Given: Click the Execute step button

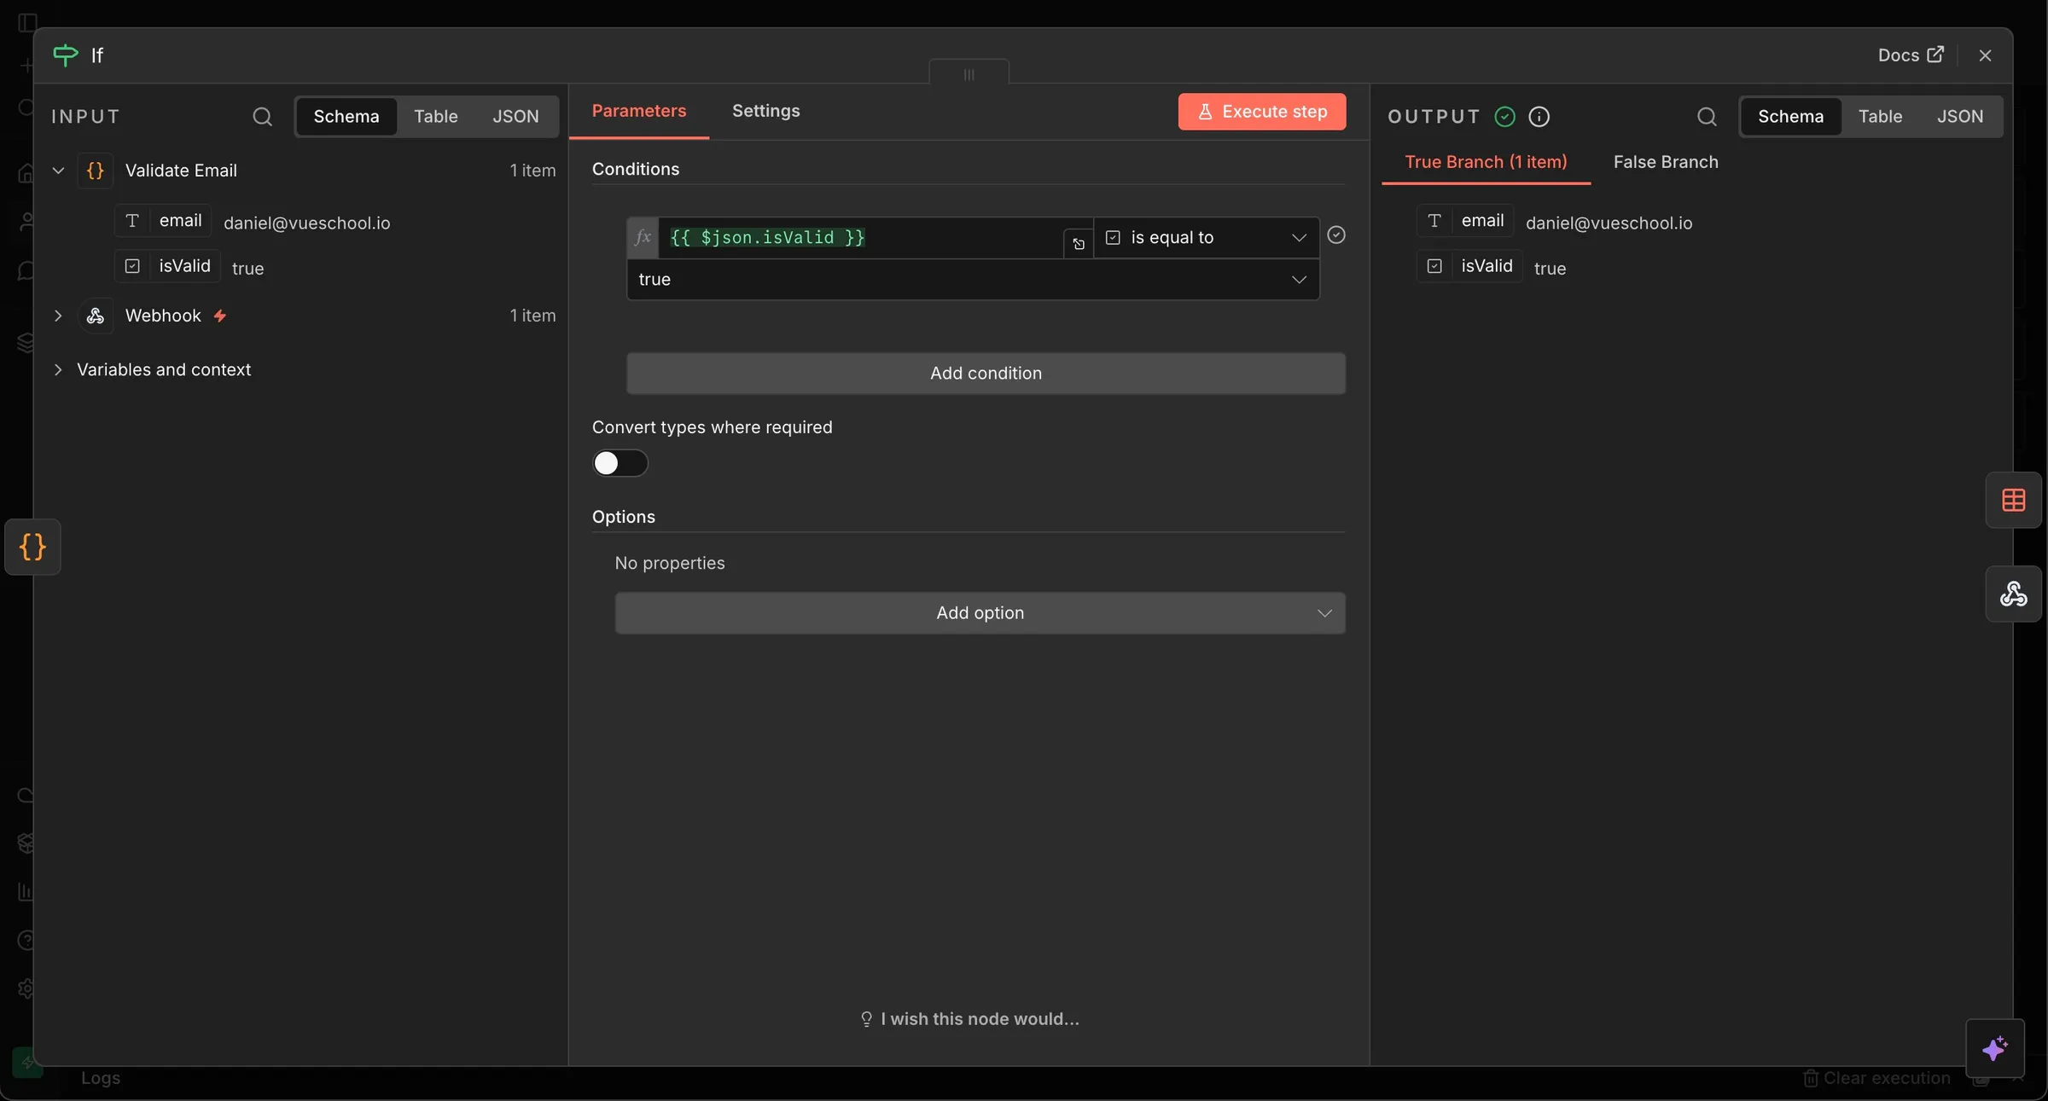Looking at the screenshot, I should click(x=1262, y=112).
